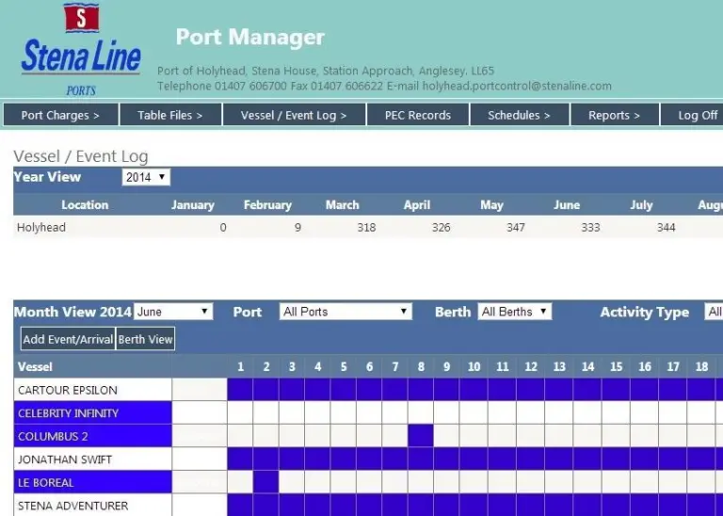Click the Vessel / Event Log page heading
Screen dimensions: 723x516
(81, 156)
